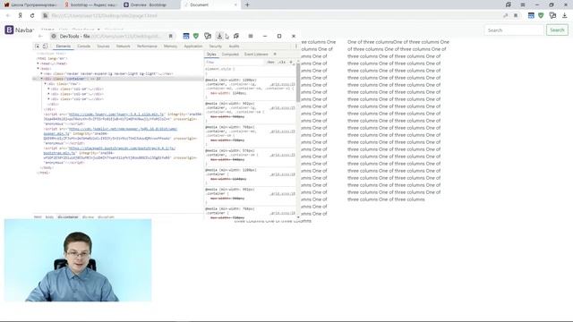Click the tab overview icon in browser title bar
The height and width of the screenshot is (322, 573).
pyautogui.click(x=509, y=4)
